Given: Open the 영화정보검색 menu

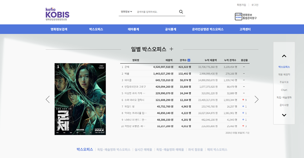Looking at the screenshot, I should pos(59,29).
